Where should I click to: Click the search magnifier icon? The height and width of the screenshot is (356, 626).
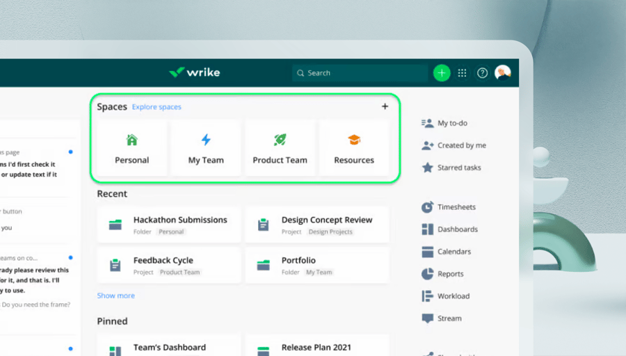tap(300, 73)
